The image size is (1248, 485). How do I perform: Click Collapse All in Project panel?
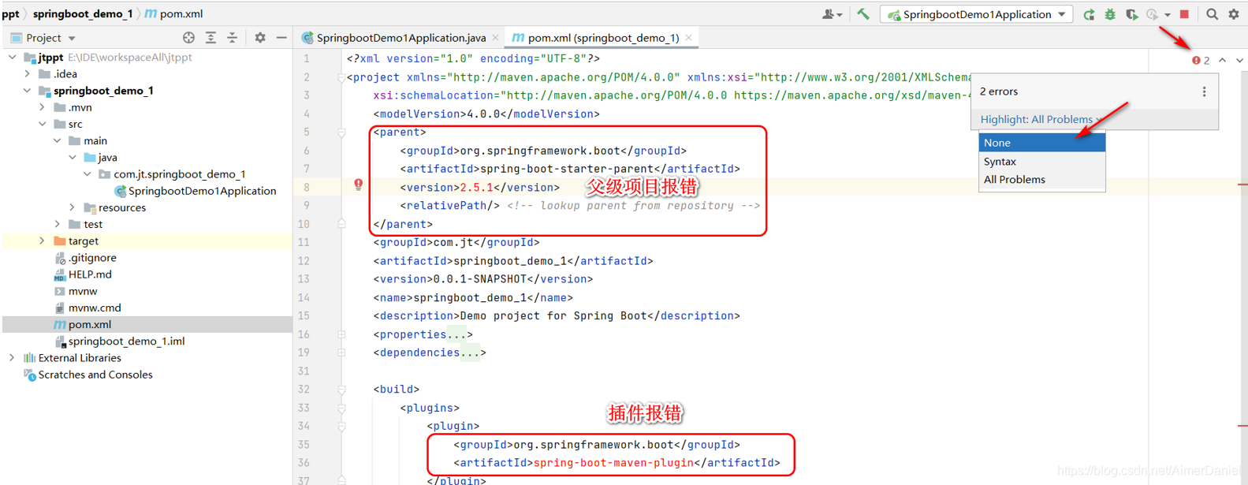[232, 38]
